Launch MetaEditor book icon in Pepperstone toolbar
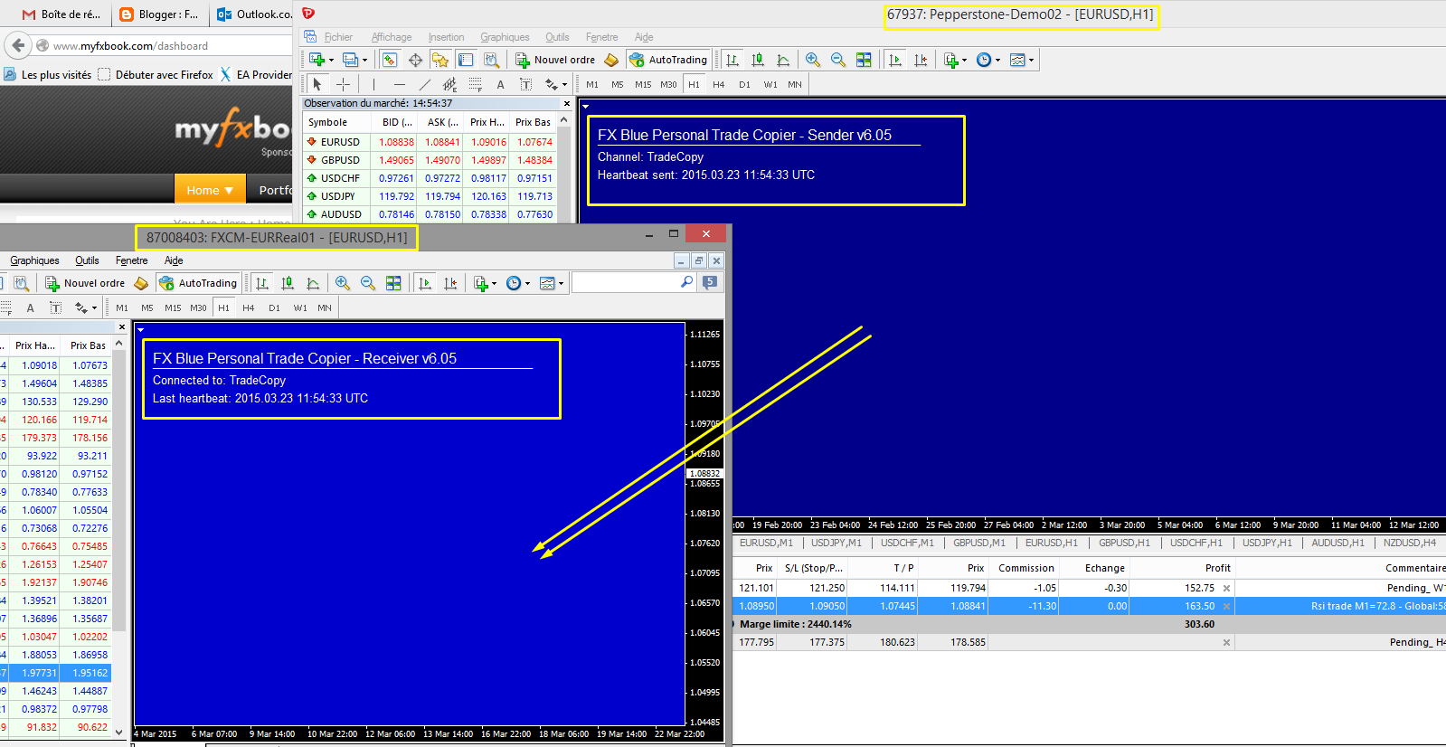The width and height of the screenshot is (1446, 747). tap(611, 60)
